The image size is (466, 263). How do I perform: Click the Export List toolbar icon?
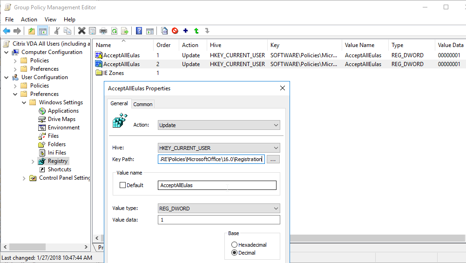(x=125, y=31)
